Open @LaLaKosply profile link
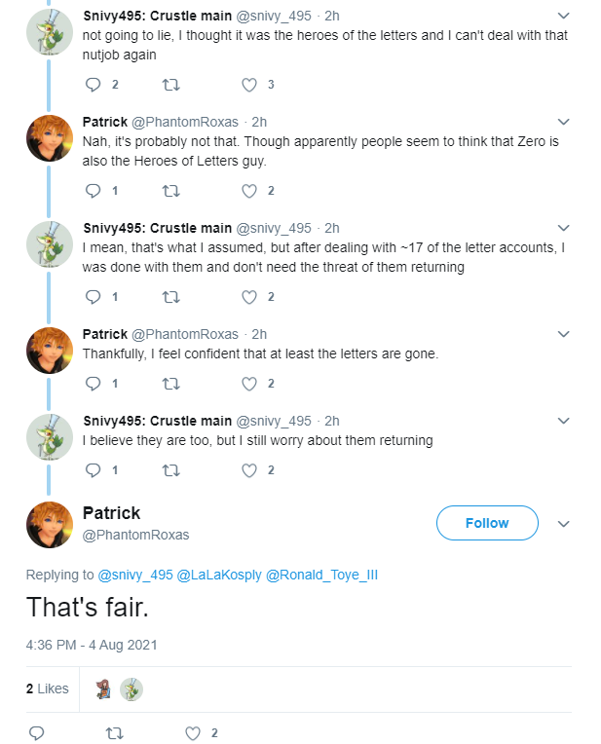This screenshot has height=744, width=601. (x=219, y=576)
